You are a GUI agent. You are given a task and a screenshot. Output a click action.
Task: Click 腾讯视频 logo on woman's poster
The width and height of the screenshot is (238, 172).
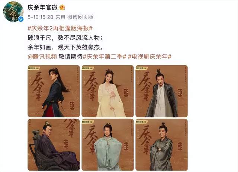click(88, 68)
